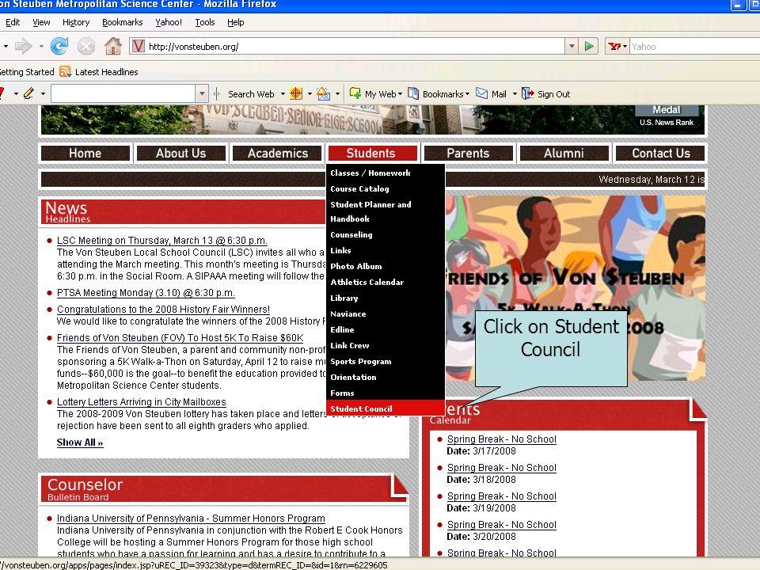Open the search engine selector dropdown arrow

(x=625, y=47)
